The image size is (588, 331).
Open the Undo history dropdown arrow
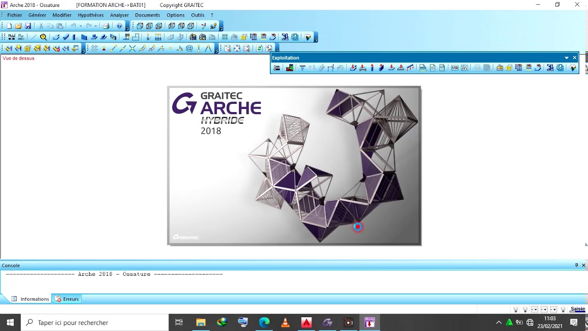[x=80, y=26]
